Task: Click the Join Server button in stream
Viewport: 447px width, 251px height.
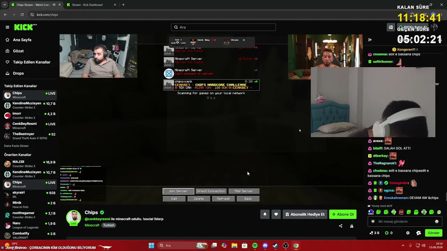Action: point(178,191)
